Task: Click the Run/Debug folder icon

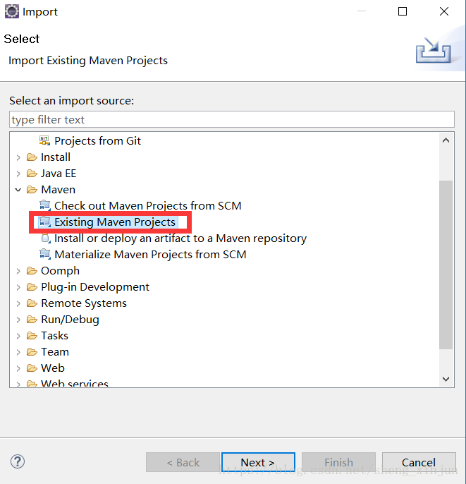Action: pyautogui.click(x=32, y=320)
